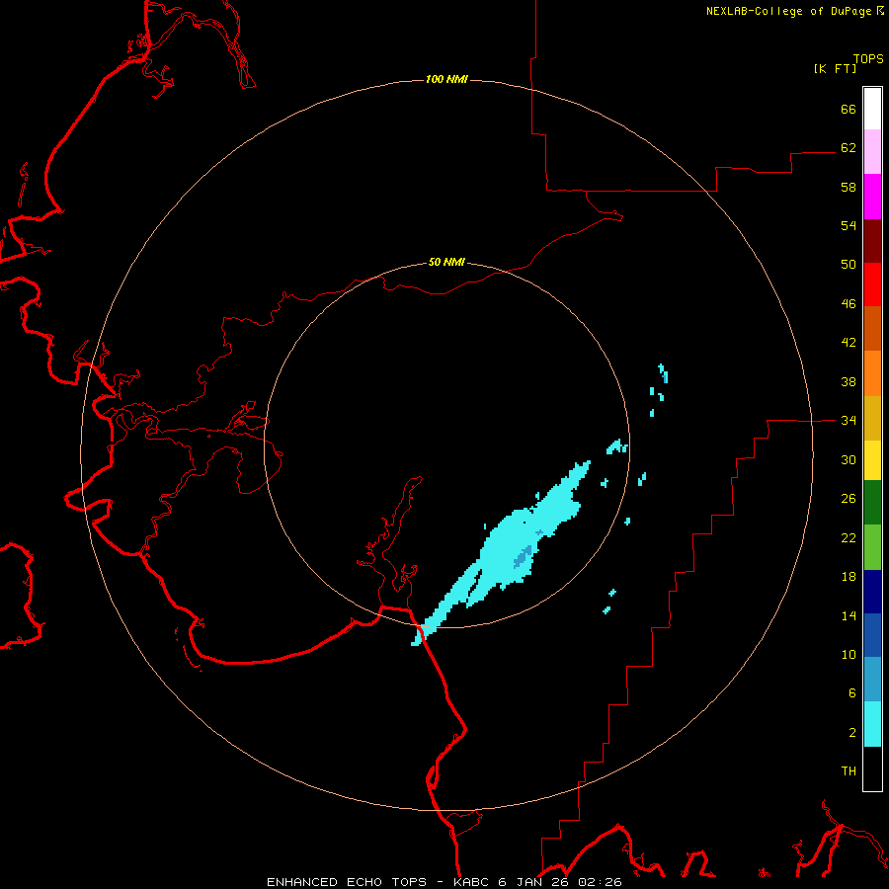
Task: Click the legend label 'TH'
Action: click(x=849, y=771)
